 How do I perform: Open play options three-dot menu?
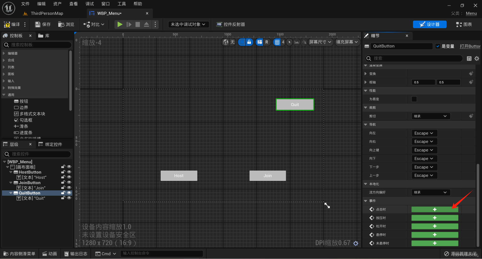point(155,24)
